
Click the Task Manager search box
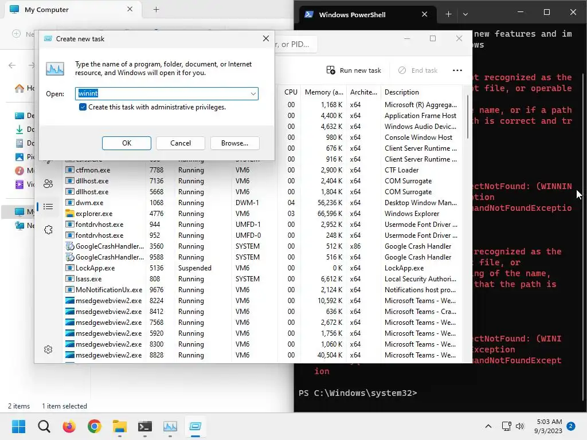point(296,44)
